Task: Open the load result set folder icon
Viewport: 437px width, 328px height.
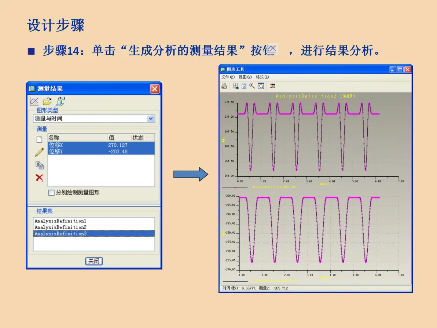Action: point(47,101)
